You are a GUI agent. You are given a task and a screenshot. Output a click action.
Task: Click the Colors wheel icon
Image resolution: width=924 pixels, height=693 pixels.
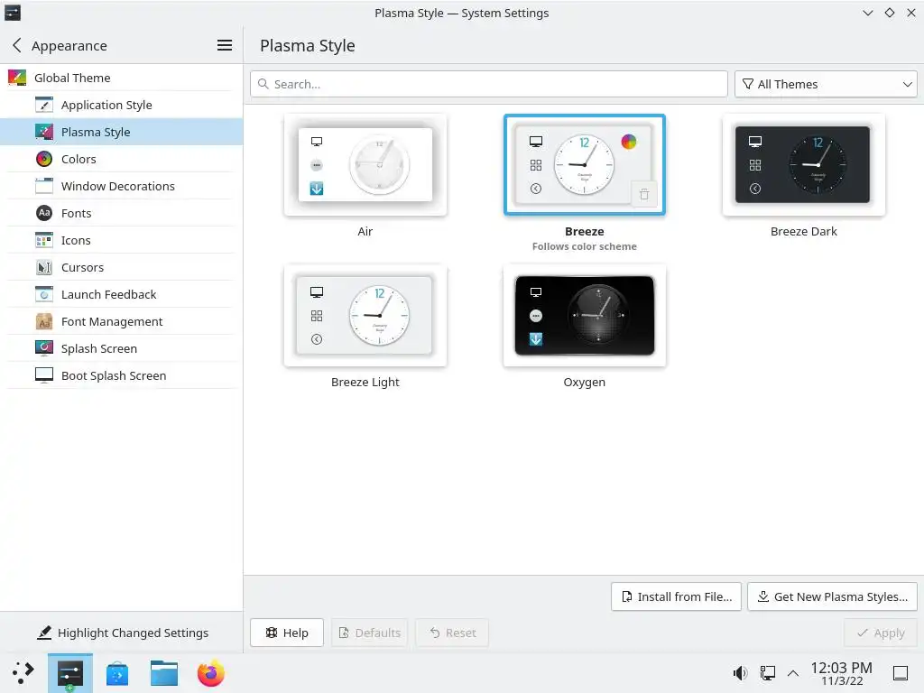coord(44,159)
